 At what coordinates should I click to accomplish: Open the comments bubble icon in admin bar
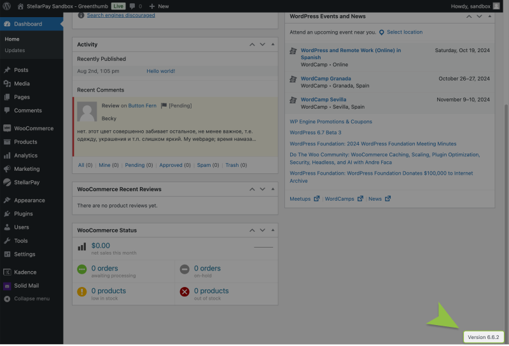click(x=131, y=6)
